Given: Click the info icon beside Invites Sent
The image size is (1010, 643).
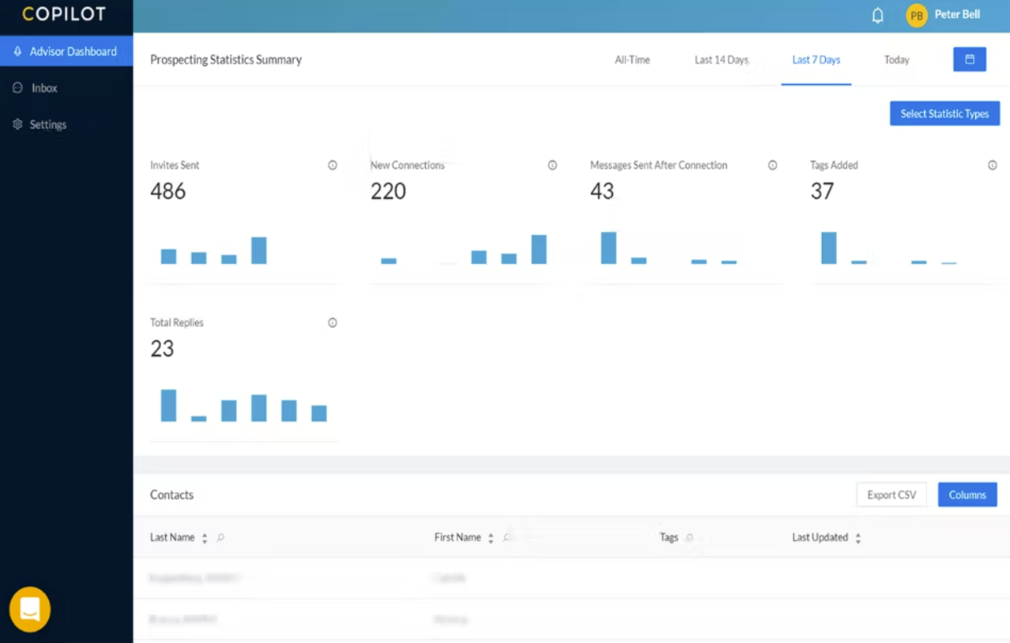Looking at the screenshot, I should click(333, 165).
